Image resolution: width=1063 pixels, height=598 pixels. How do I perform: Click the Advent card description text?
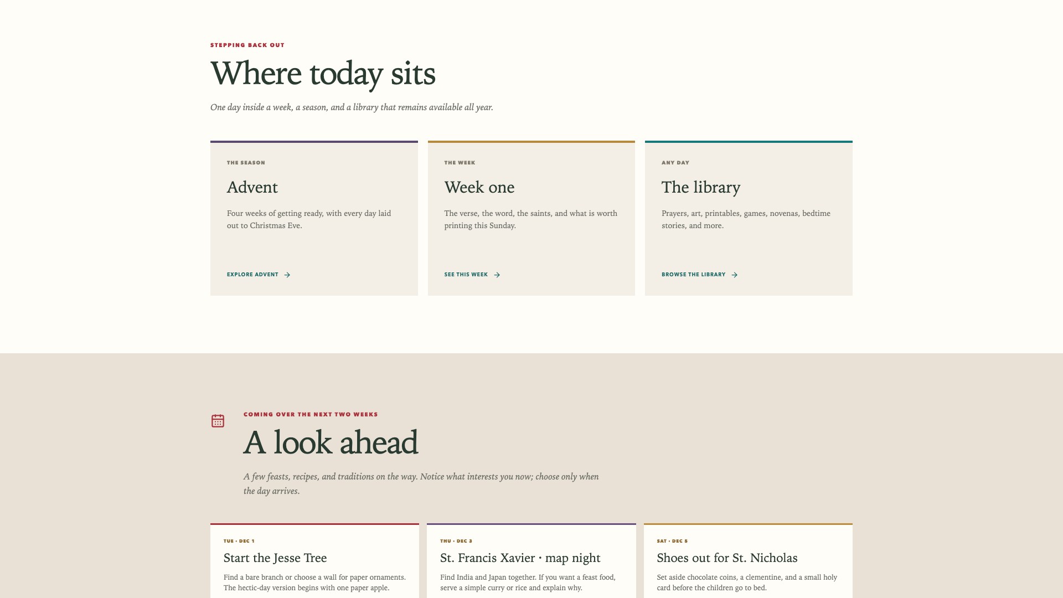pos(309,219)
